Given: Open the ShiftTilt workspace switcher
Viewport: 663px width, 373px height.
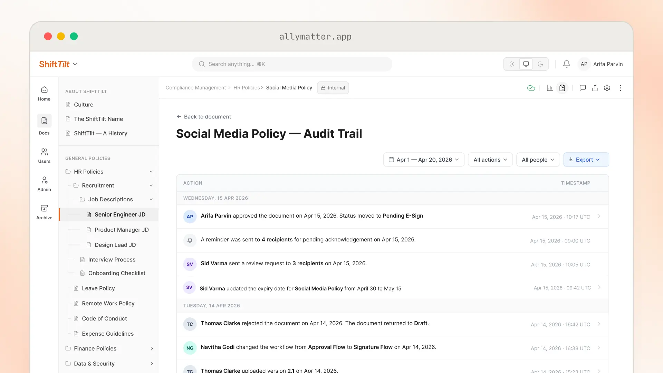Looking at the screenshot, I should [58, 64].
